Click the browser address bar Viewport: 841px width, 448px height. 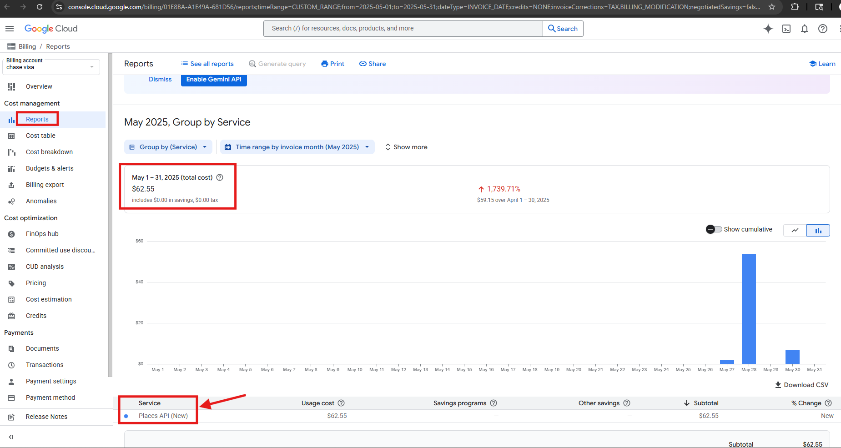(x=414, y=7)
